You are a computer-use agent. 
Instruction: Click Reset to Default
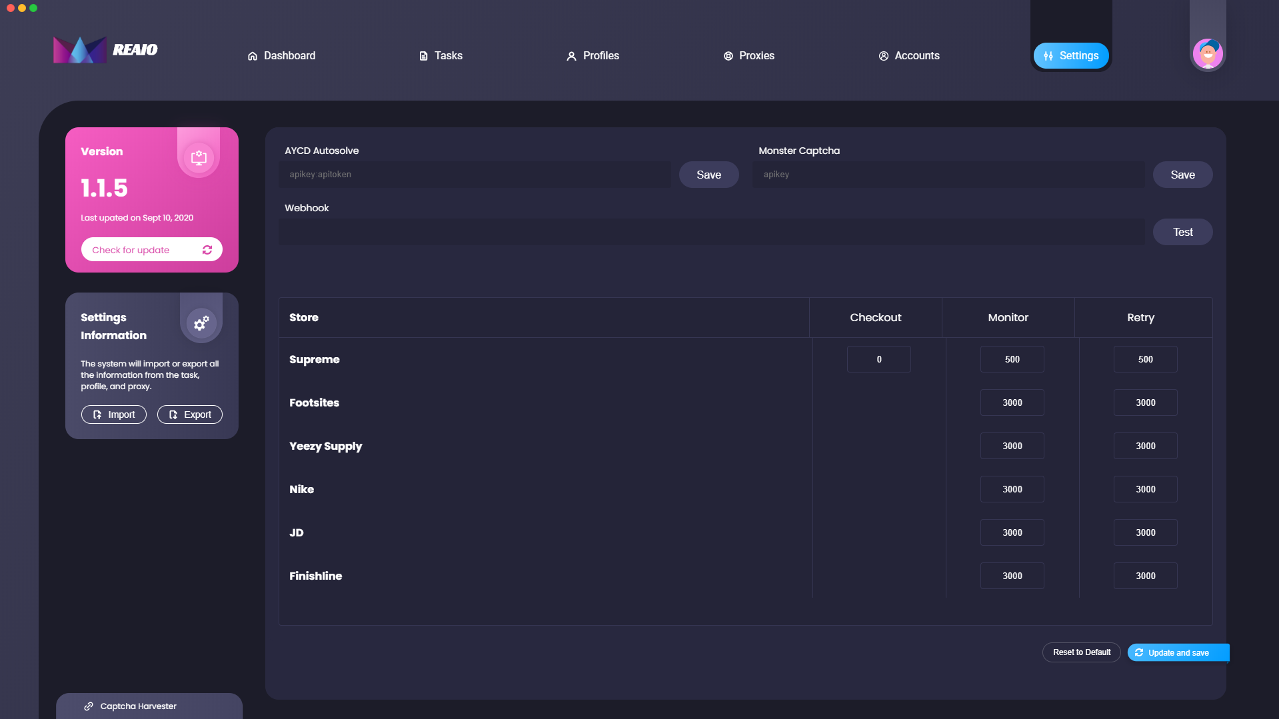(1081, 652)
